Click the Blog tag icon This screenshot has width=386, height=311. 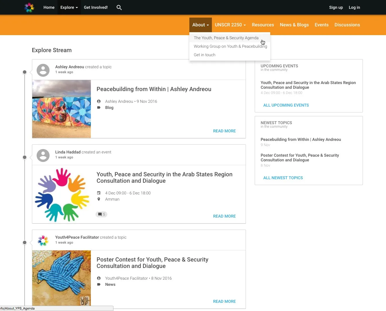coord(99,107)
